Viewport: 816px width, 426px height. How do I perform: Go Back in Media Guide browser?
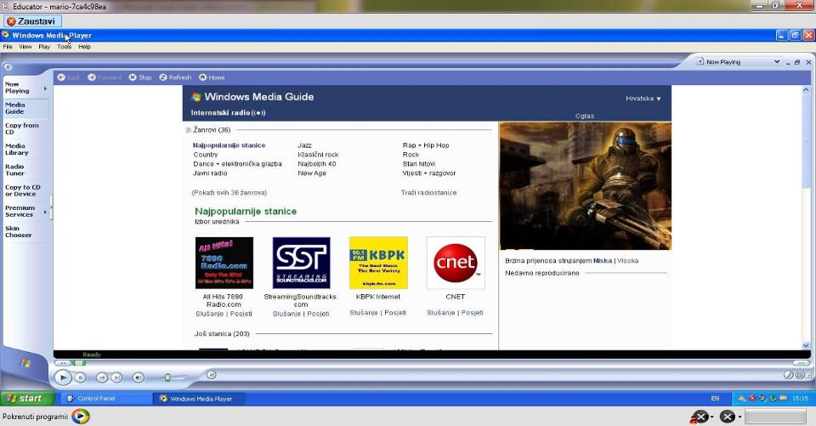click(x=69, y=77)
